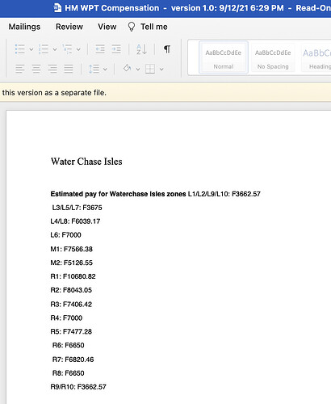
Task: Apply the Normal style
Action: [224, 57]
